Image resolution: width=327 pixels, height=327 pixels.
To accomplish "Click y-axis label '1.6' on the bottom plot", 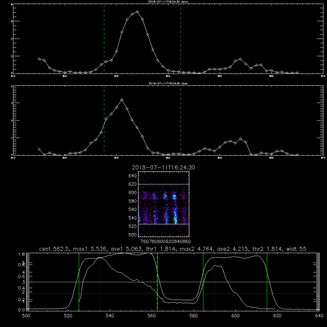I will (x=22, y=254).
